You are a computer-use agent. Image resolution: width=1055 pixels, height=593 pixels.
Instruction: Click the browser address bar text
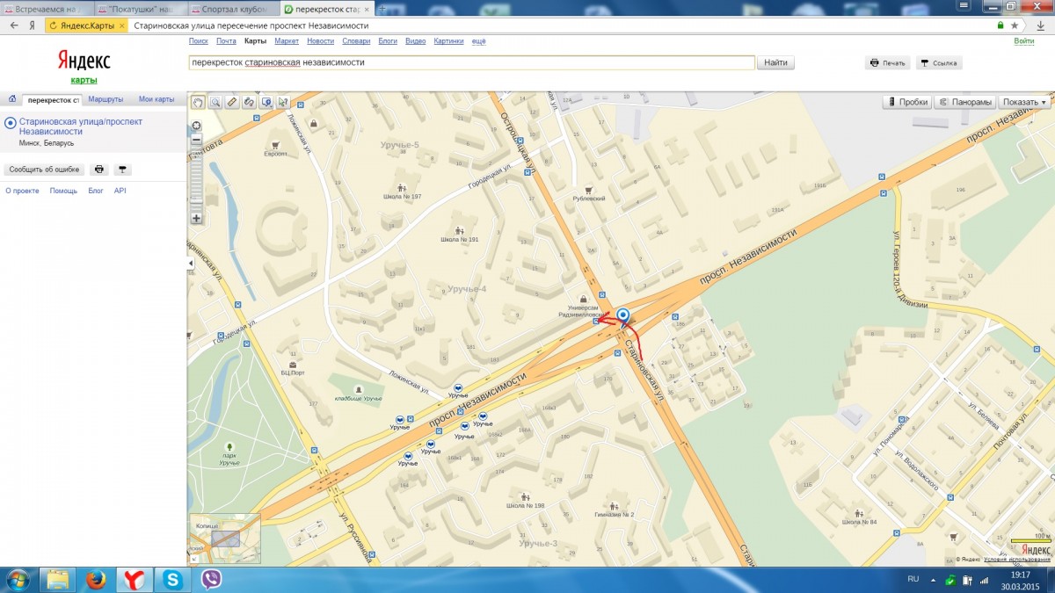(251, 25)
